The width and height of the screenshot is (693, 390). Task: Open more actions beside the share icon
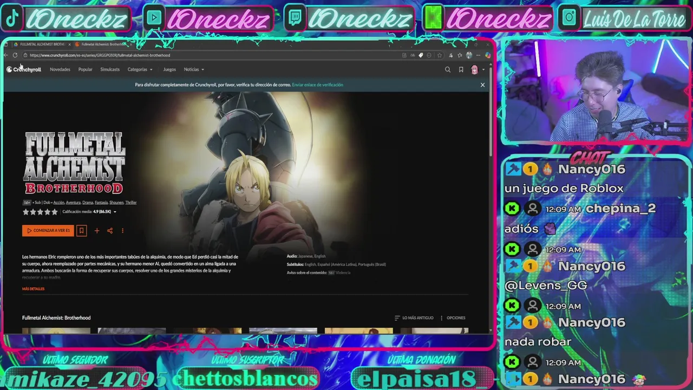(x=122, y=231)
